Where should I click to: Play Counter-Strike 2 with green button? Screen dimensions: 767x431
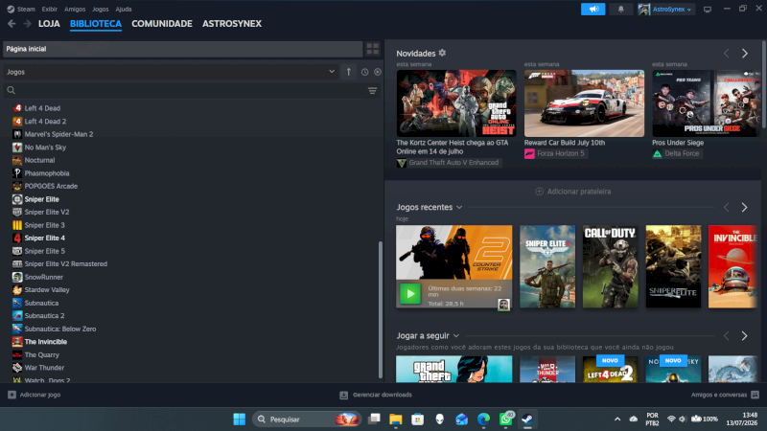(x=410, y=294)
